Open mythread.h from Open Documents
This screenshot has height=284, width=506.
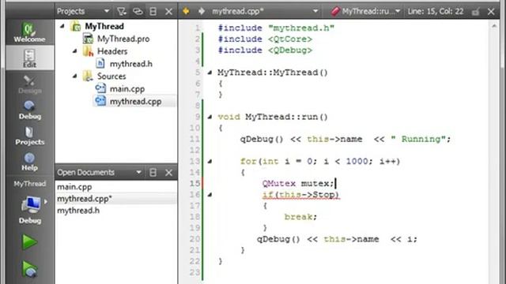tap(78, 211)
